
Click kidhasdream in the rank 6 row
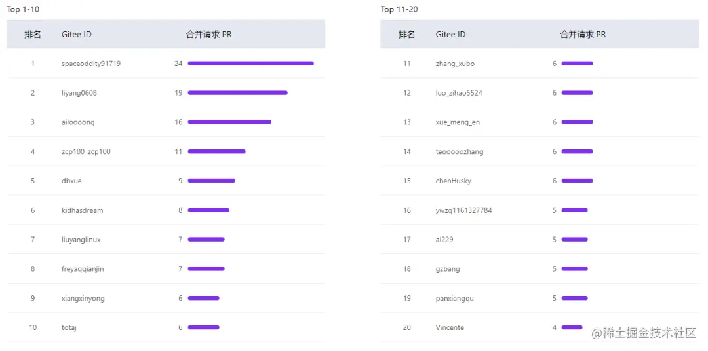coord(82,210)
